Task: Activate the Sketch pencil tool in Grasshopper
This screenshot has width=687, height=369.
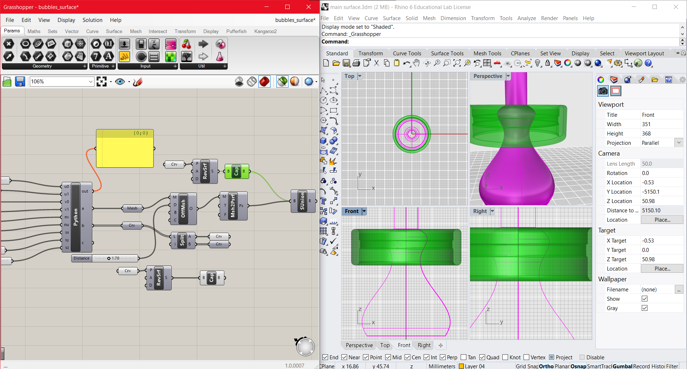Action: 138,82
